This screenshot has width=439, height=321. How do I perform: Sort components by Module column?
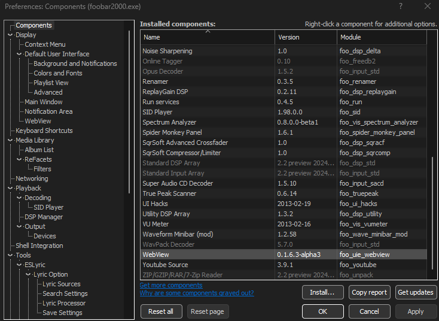tap(382, 37)
